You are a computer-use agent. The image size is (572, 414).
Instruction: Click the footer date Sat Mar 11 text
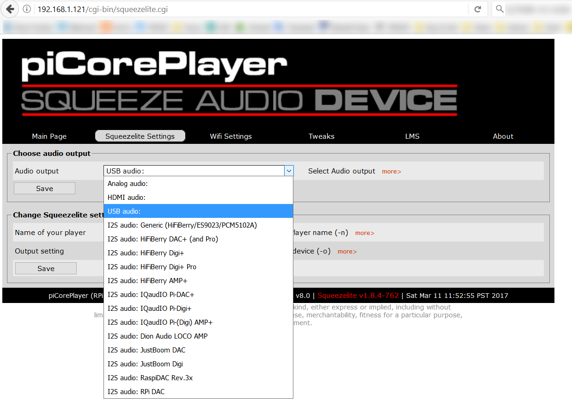pos(457,296)
